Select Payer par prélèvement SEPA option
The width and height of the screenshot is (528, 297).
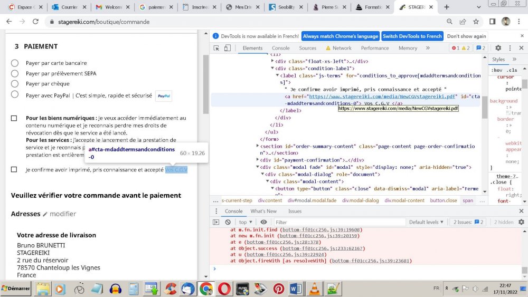15,73
